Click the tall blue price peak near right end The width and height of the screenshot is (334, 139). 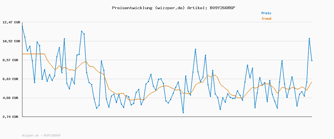click(309, 39)
